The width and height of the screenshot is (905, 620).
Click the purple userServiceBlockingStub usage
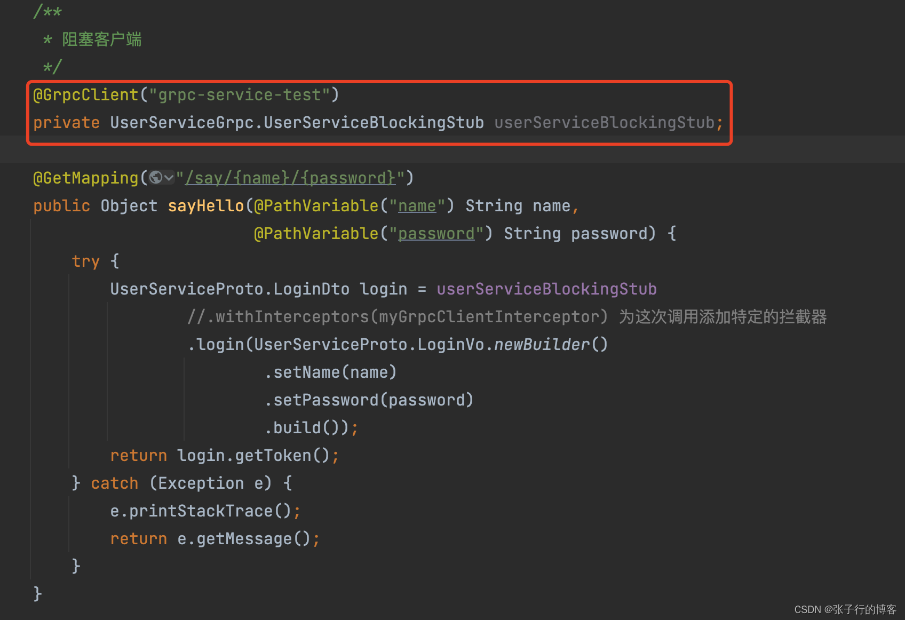[x=546, y=289]
